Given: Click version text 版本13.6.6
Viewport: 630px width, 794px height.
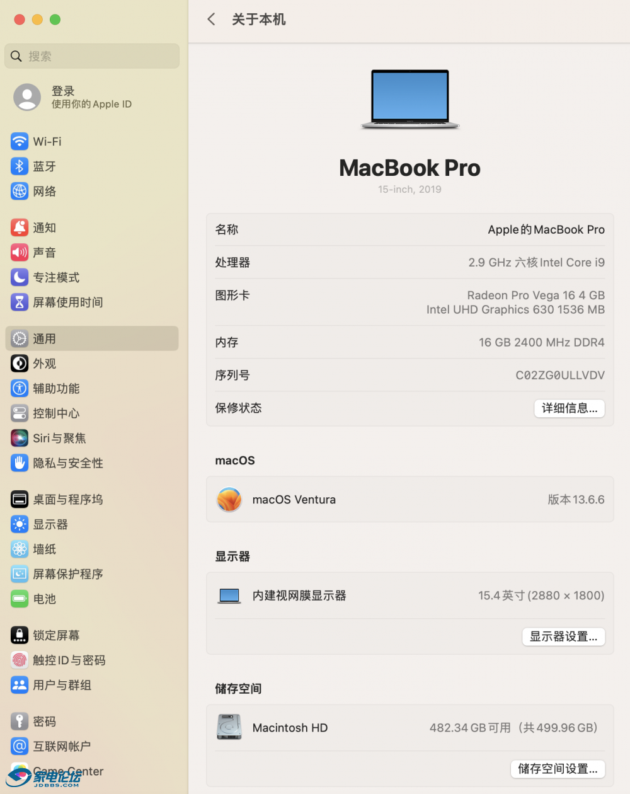Looking at the screenshot, I should (x=576, y=500).
